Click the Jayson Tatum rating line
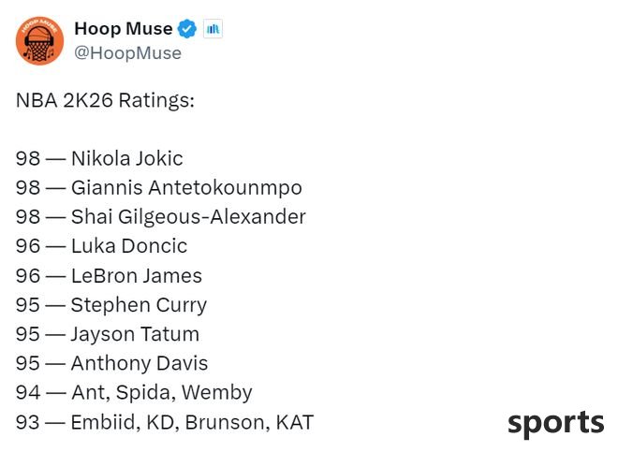The width and height of the screenshot is (618, 452). click(108, 334)
